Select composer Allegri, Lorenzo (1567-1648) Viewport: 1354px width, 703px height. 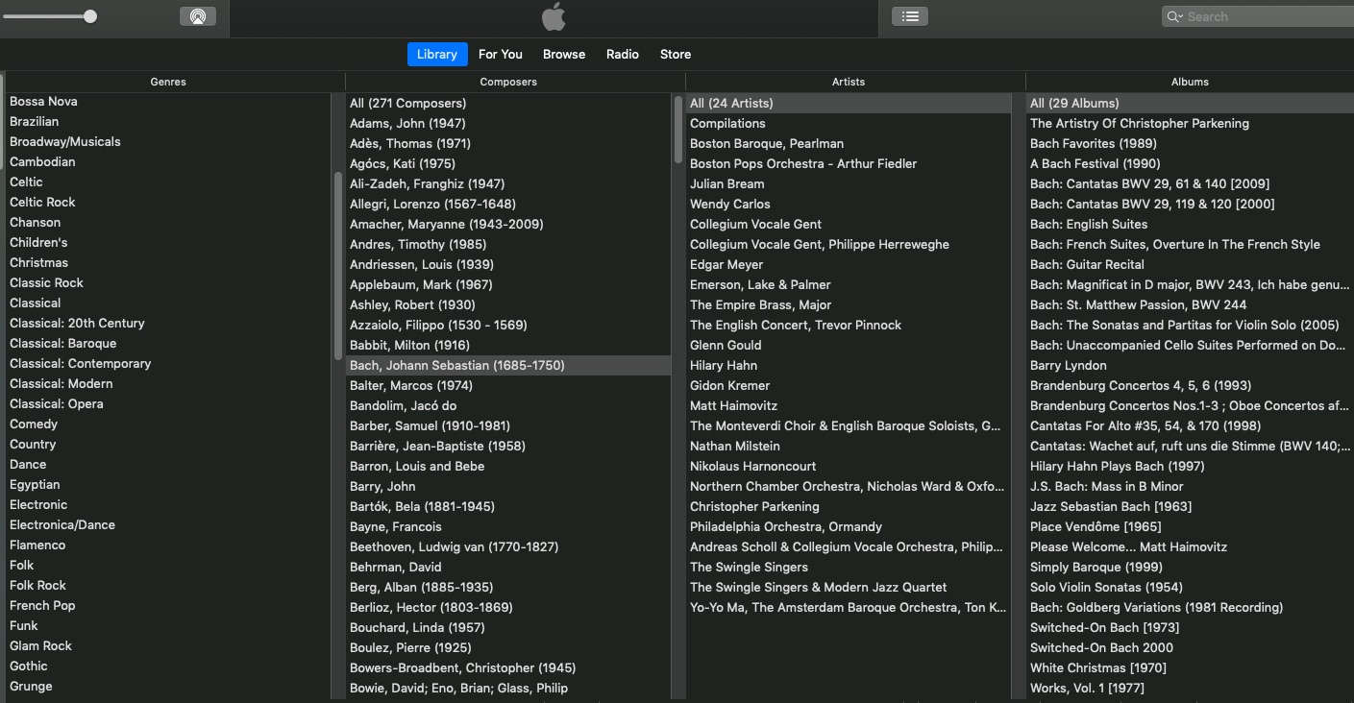tap(432, 204)
